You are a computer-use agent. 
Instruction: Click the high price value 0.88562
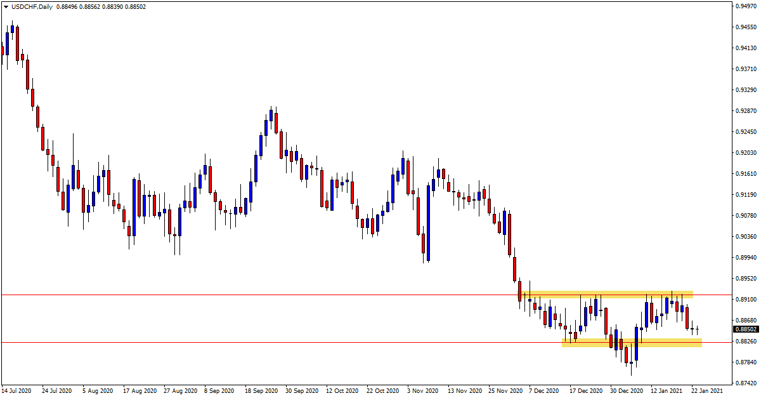pos(90,7)
